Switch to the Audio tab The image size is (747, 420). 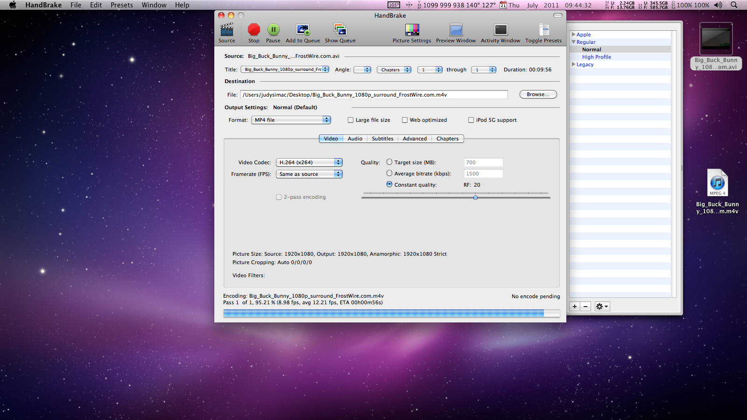tap(355, 139)
